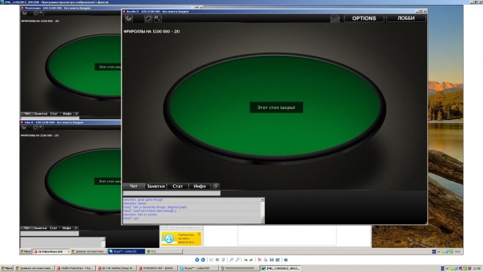
Task: Select Чат tab in Julia II window
Action: tap(27, 228)
